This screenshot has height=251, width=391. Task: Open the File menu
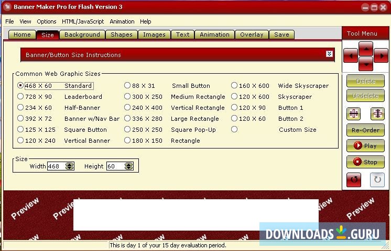coord(9,21)
